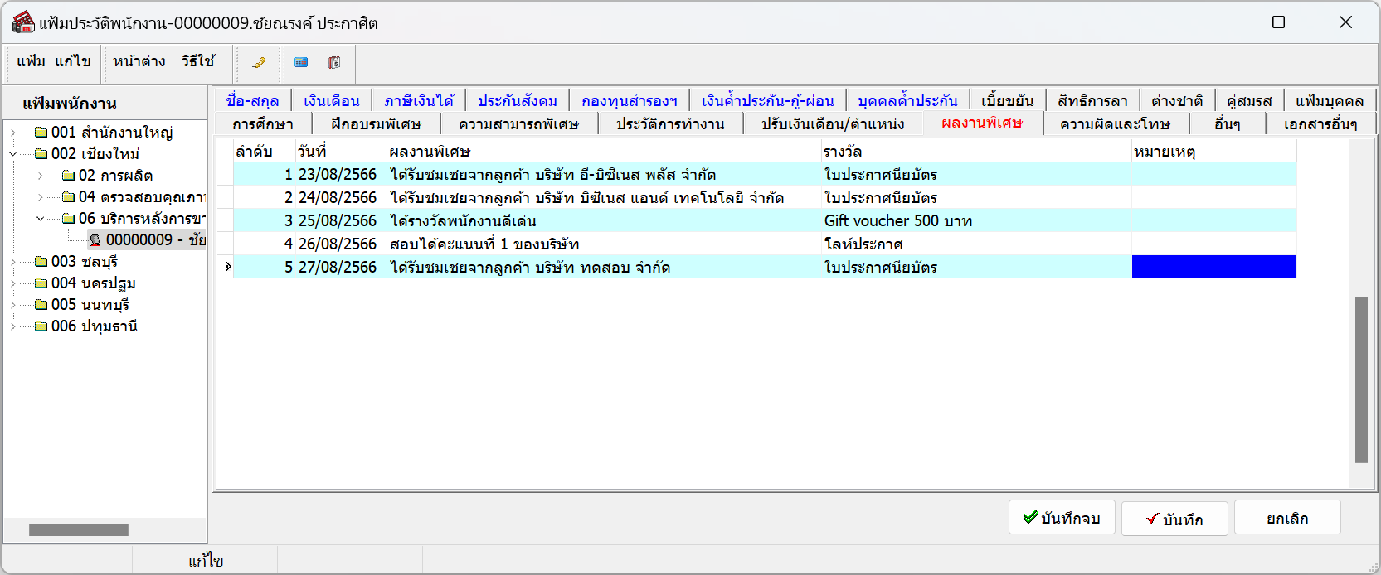Switch to the ภาษีเงินได้ tab

point(419,100)
